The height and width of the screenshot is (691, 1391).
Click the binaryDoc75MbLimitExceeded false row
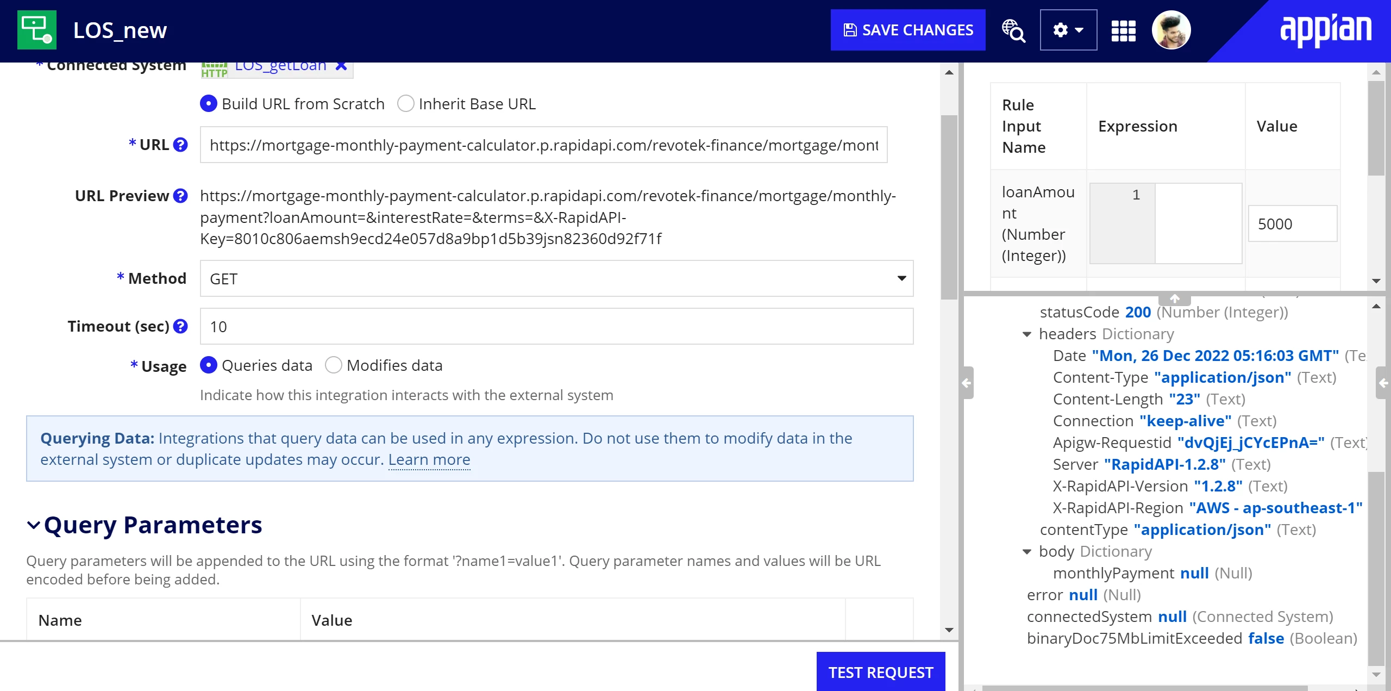tap(1192, 638)
